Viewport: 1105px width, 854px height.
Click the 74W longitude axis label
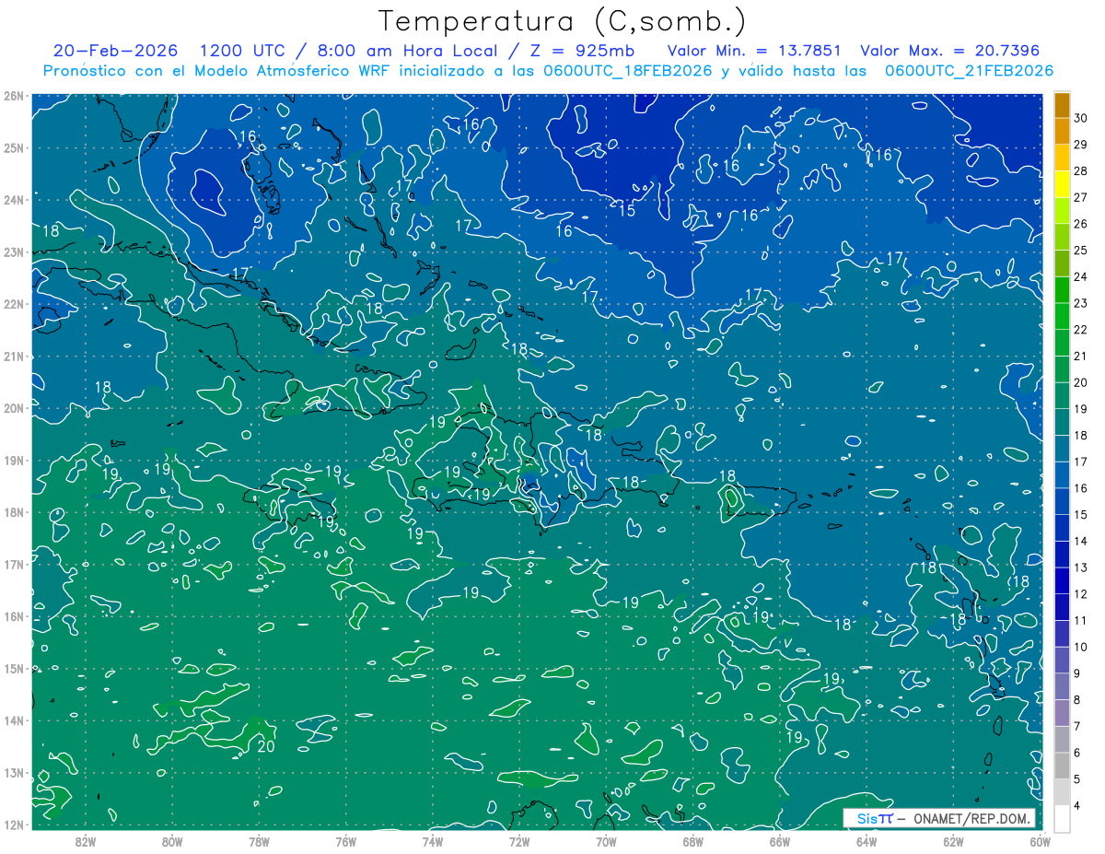pyautogui.click(x=433, y=840)
